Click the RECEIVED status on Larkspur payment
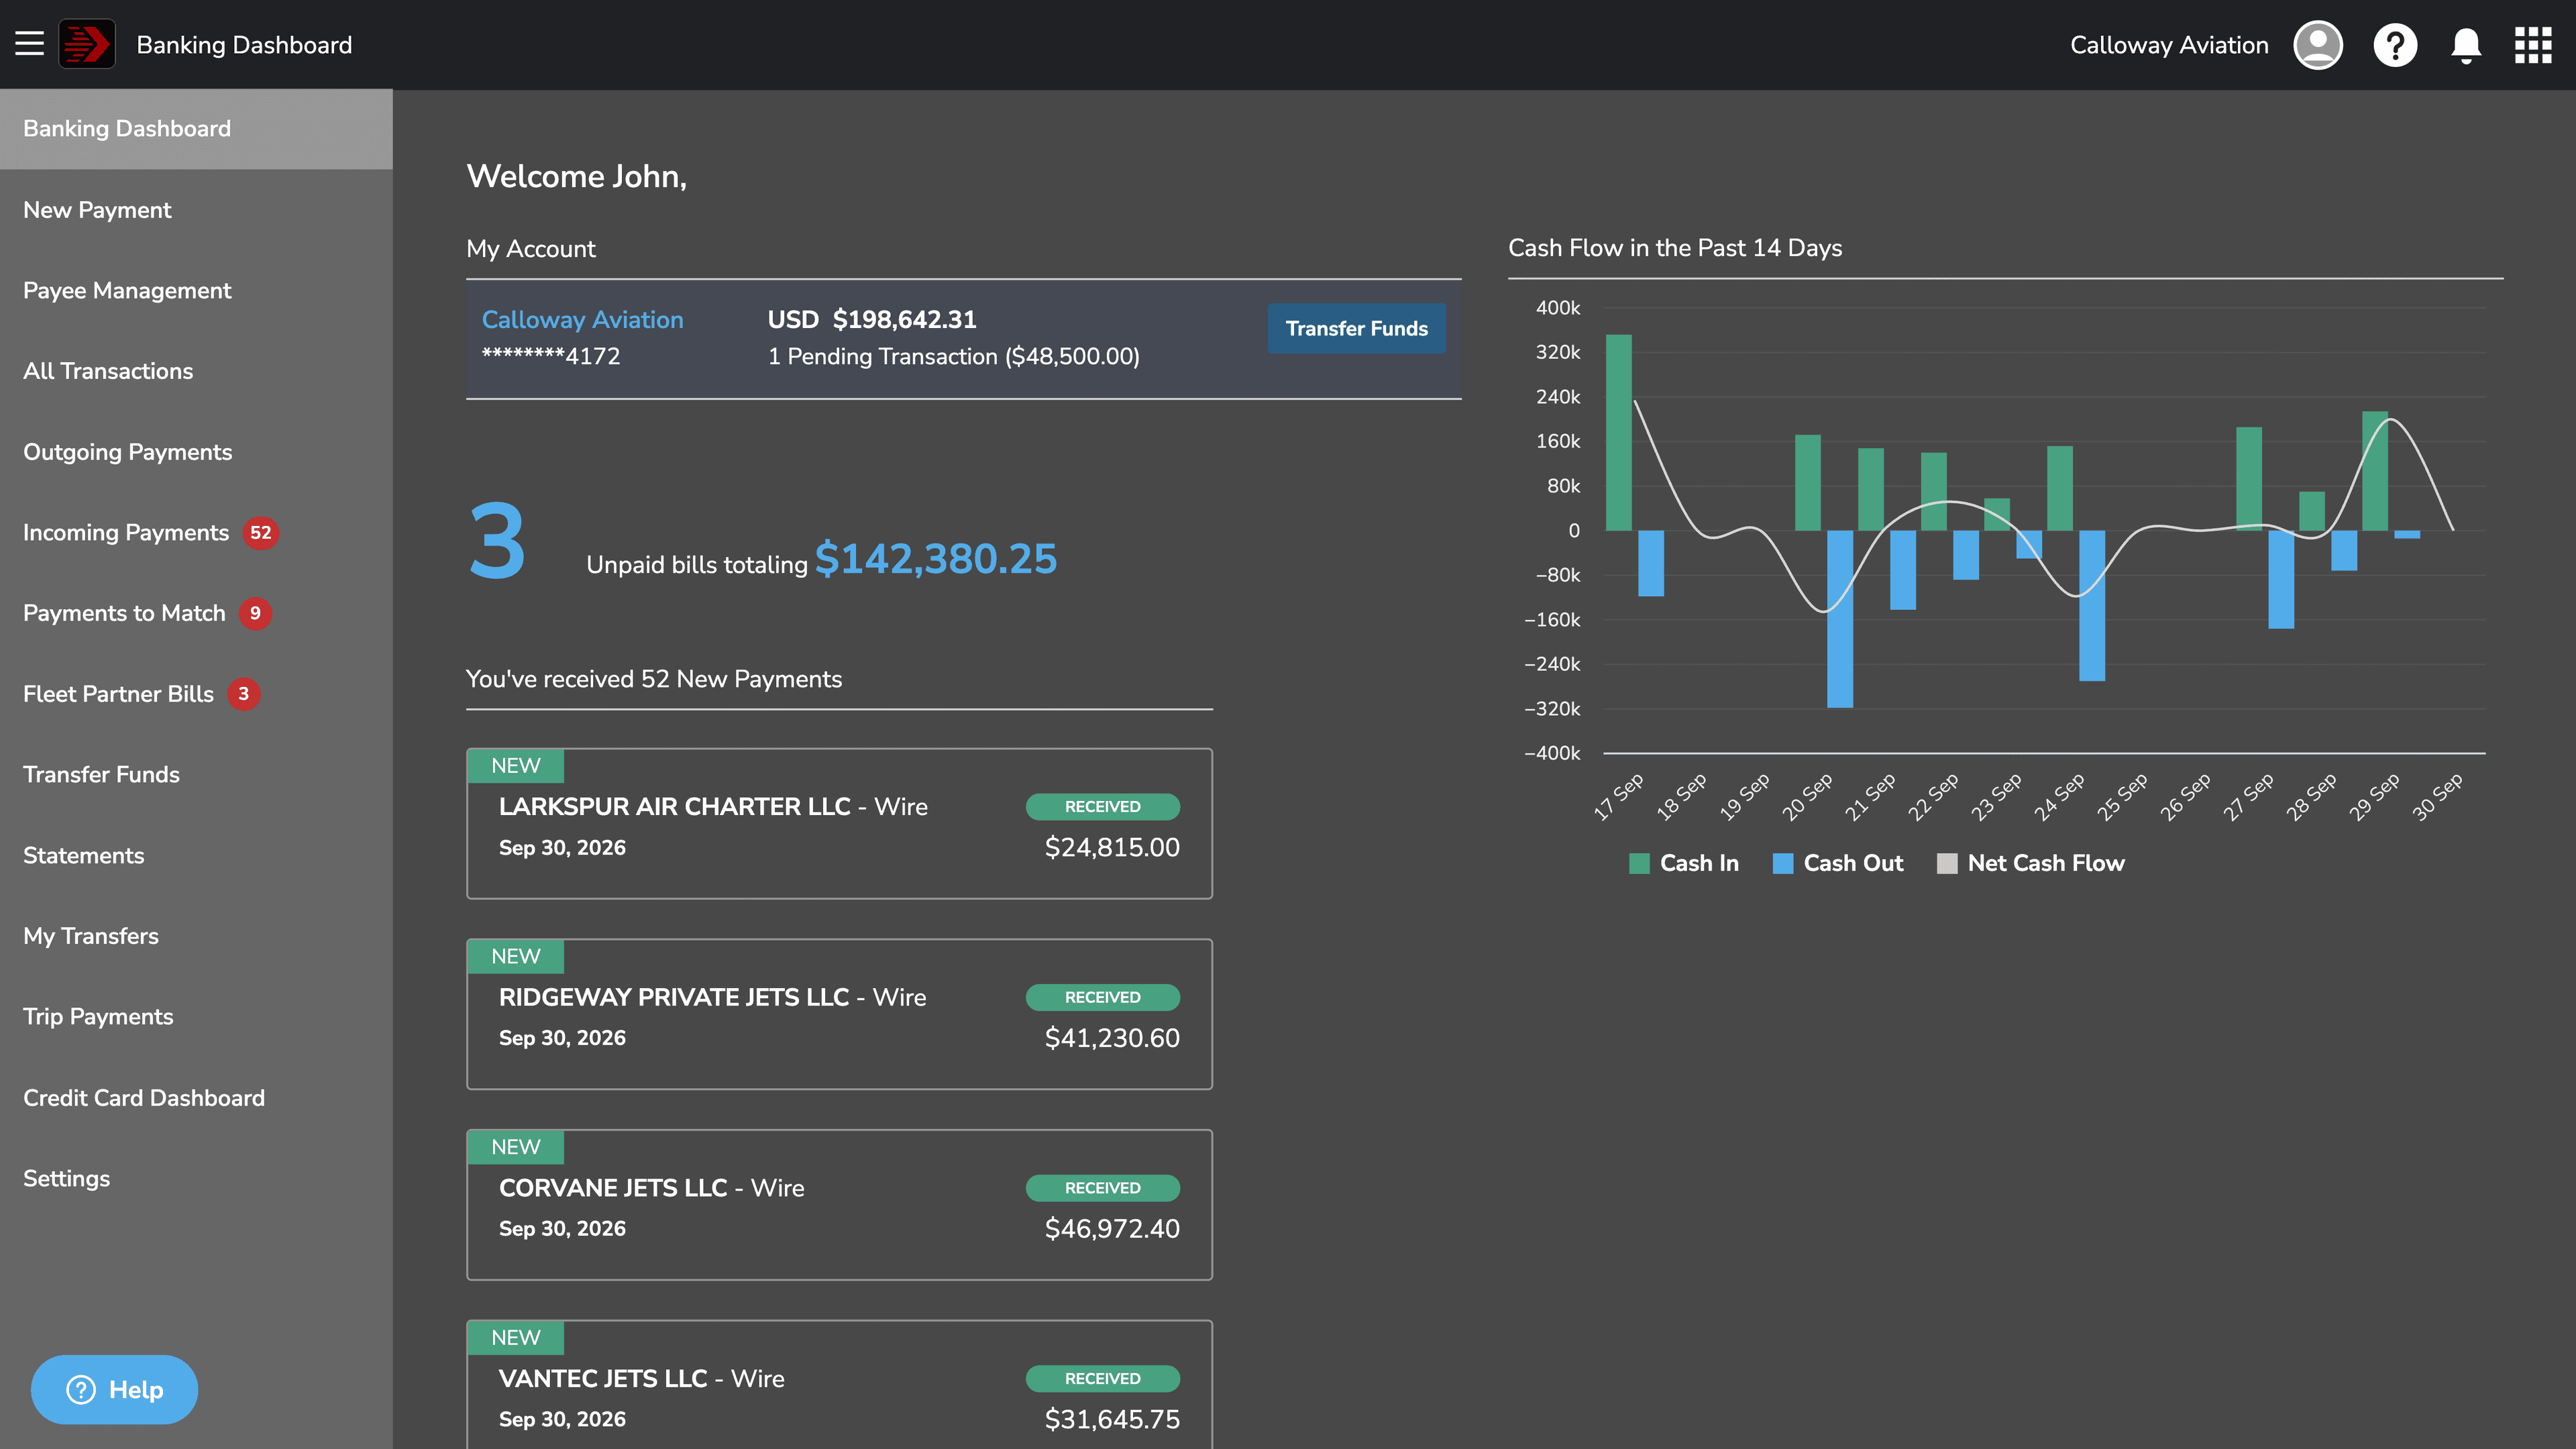This screenshot has width=2576, height=1449. click(1102, 806)
